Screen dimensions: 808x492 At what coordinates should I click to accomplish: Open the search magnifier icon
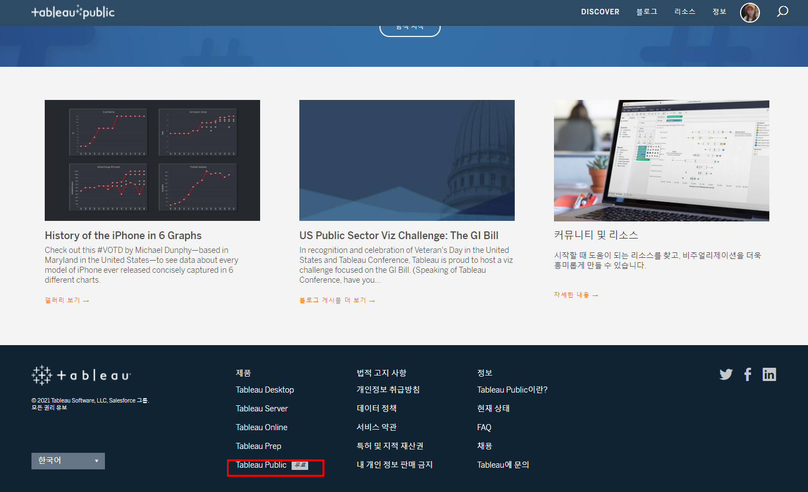[x=783, y=11]
